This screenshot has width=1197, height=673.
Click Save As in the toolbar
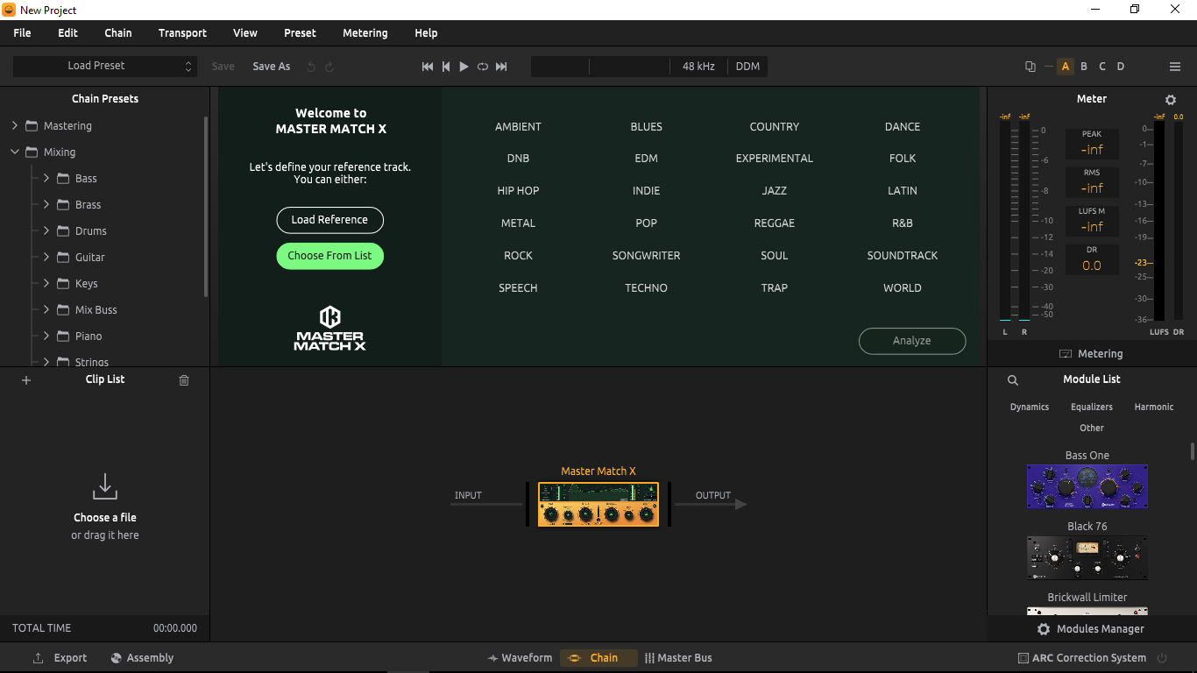coord(272,67)
